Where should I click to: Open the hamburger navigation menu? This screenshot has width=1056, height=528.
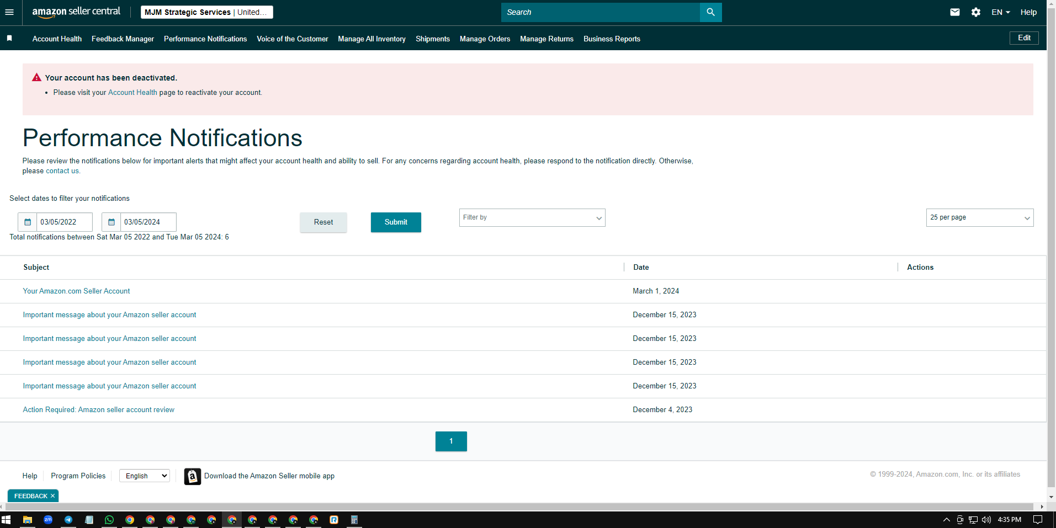9,12
